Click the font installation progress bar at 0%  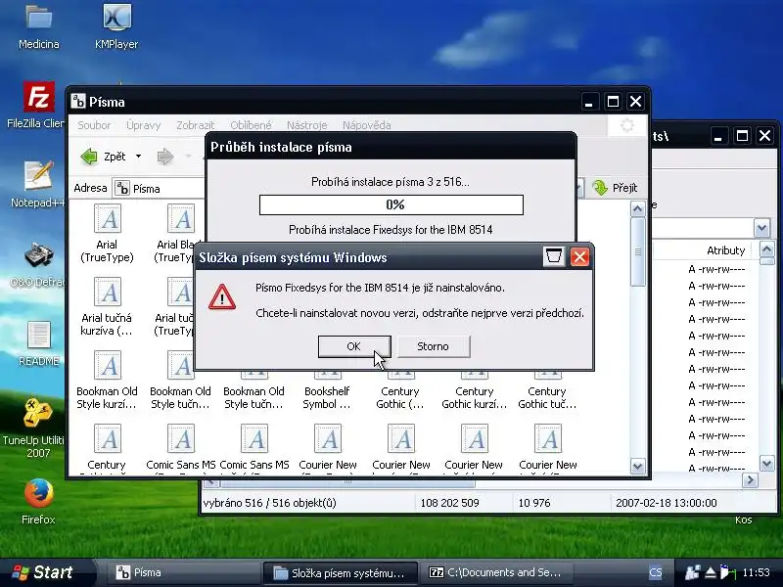coord(391,204)
